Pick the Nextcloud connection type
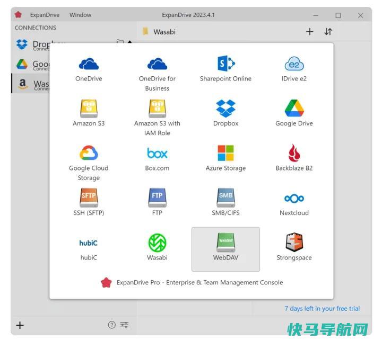The width and height of the screenshot is (382, 341). click(294, 204)
